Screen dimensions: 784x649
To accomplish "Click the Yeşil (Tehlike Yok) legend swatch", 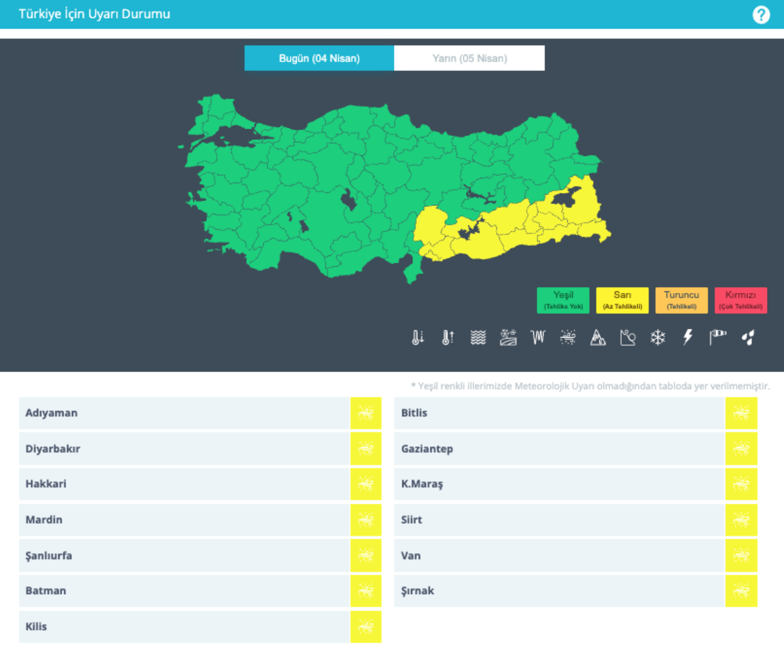I will tap(563, 300).
